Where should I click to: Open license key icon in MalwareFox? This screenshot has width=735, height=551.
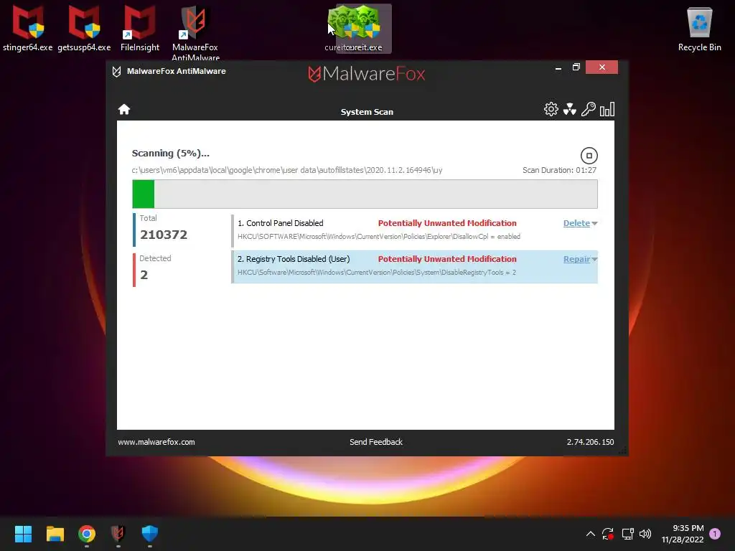[589, 109]
